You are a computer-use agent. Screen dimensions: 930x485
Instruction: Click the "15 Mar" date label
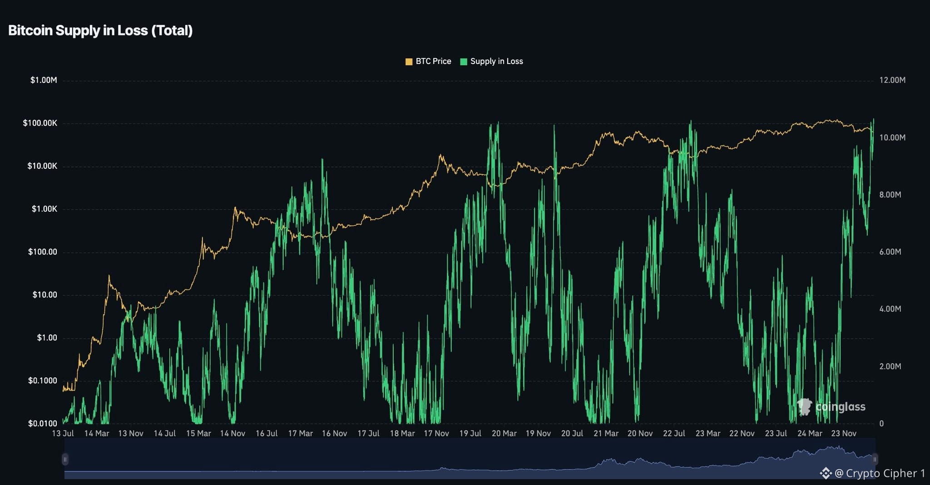click(198, 433)
